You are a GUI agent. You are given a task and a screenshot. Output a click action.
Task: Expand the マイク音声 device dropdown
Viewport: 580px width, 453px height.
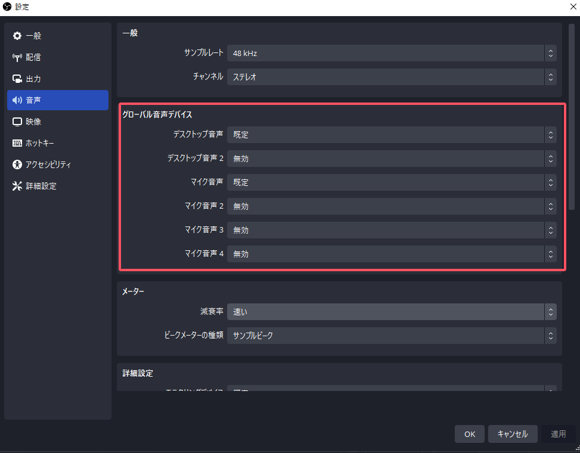click(x=391, y=182)
